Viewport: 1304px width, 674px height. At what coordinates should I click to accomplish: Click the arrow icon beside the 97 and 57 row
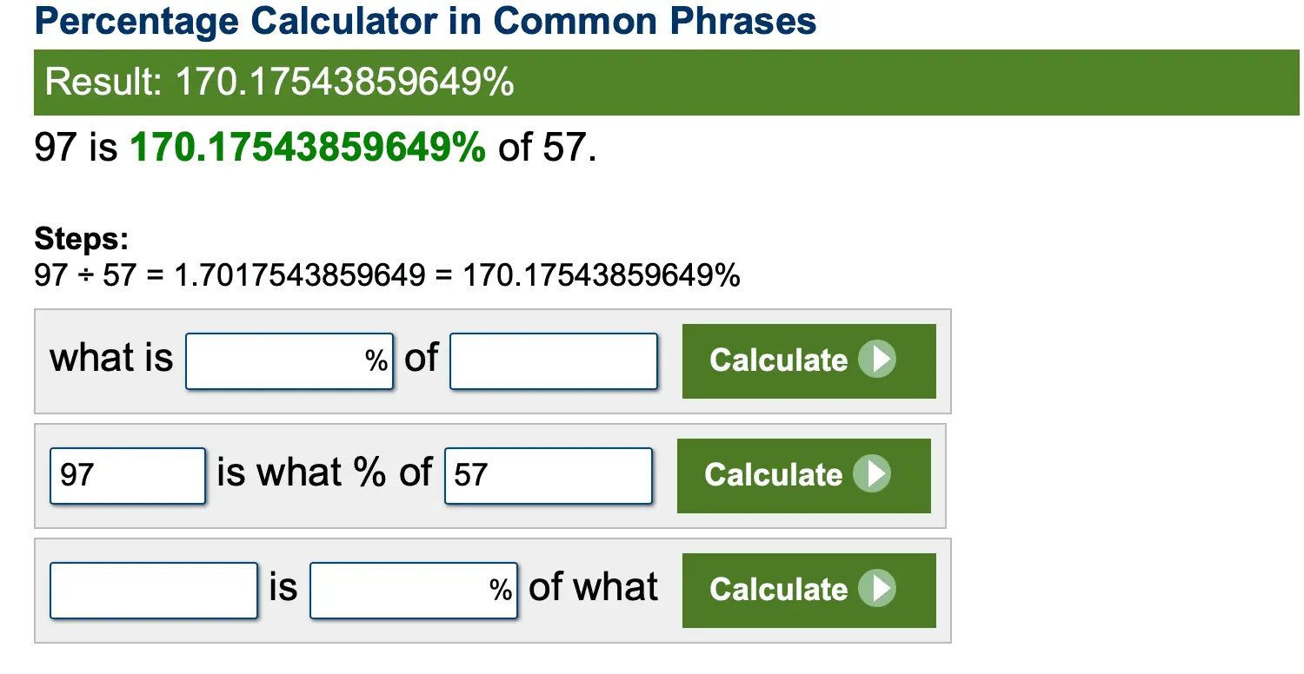[872, 474]
